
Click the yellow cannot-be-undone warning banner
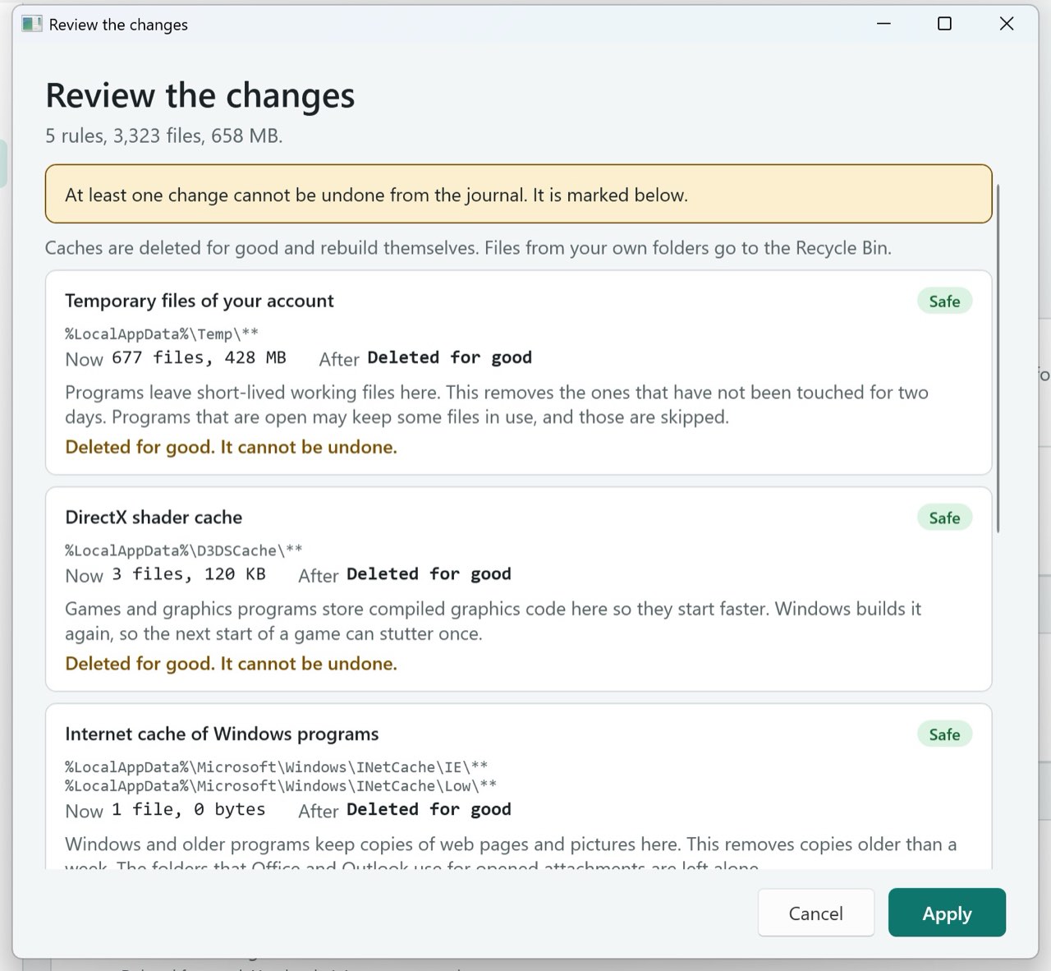pos(519,194)
